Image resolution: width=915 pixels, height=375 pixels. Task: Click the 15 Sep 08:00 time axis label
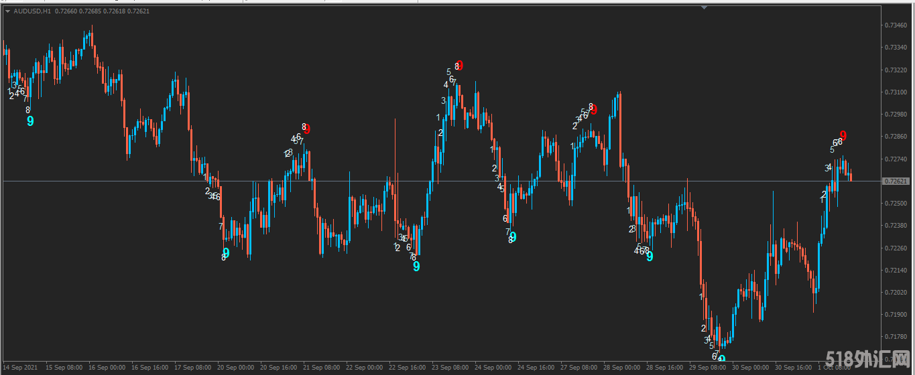[66, 368]
